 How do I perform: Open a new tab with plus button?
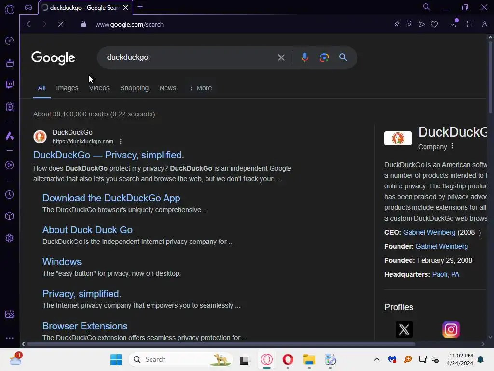pos(140,7)
